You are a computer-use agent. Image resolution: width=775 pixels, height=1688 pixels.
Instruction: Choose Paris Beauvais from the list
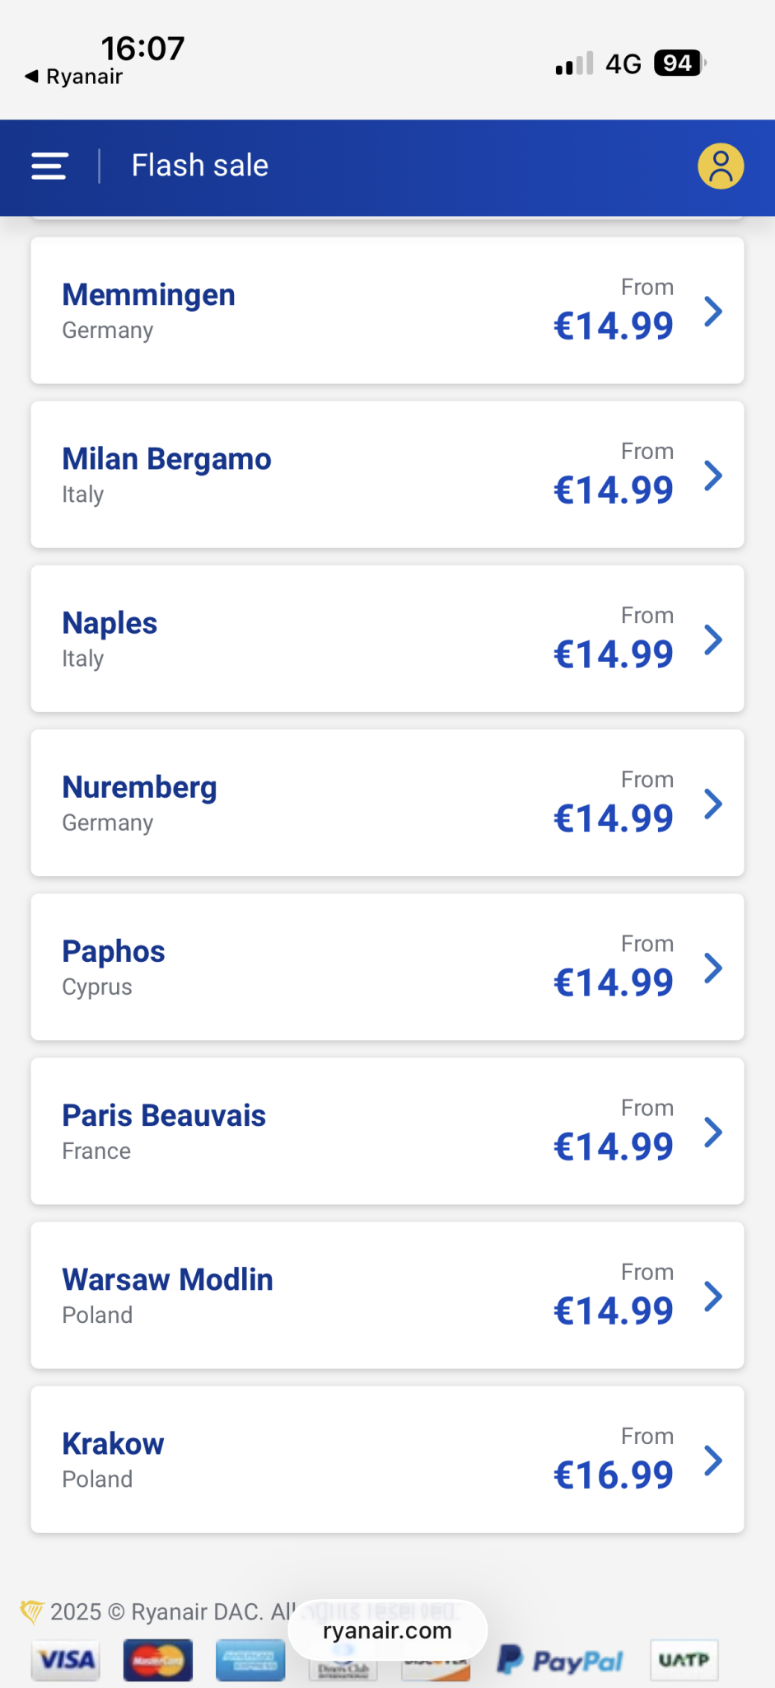164,1115
